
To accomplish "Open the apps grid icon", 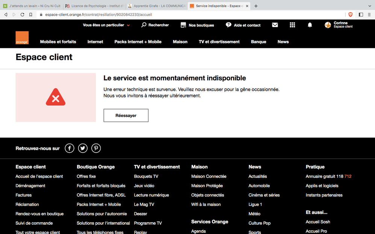I will (292, 25).
